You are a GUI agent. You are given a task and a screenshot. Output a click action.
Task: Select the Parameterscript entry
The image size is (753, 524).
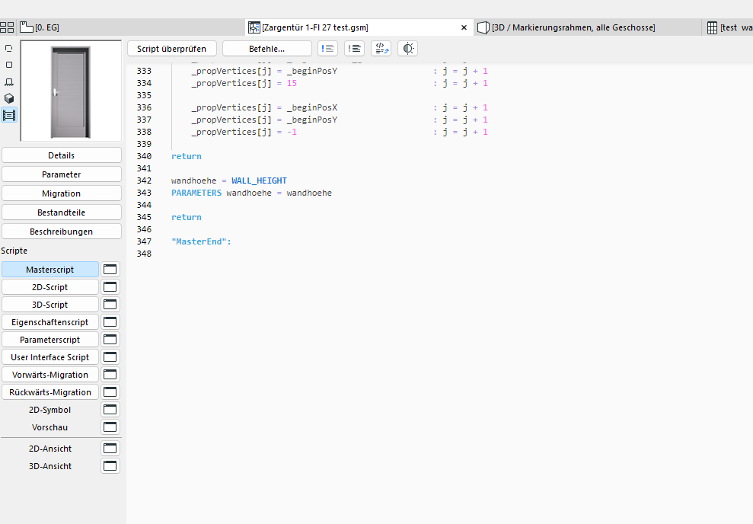pyautogui.click(x=50, y=340)
